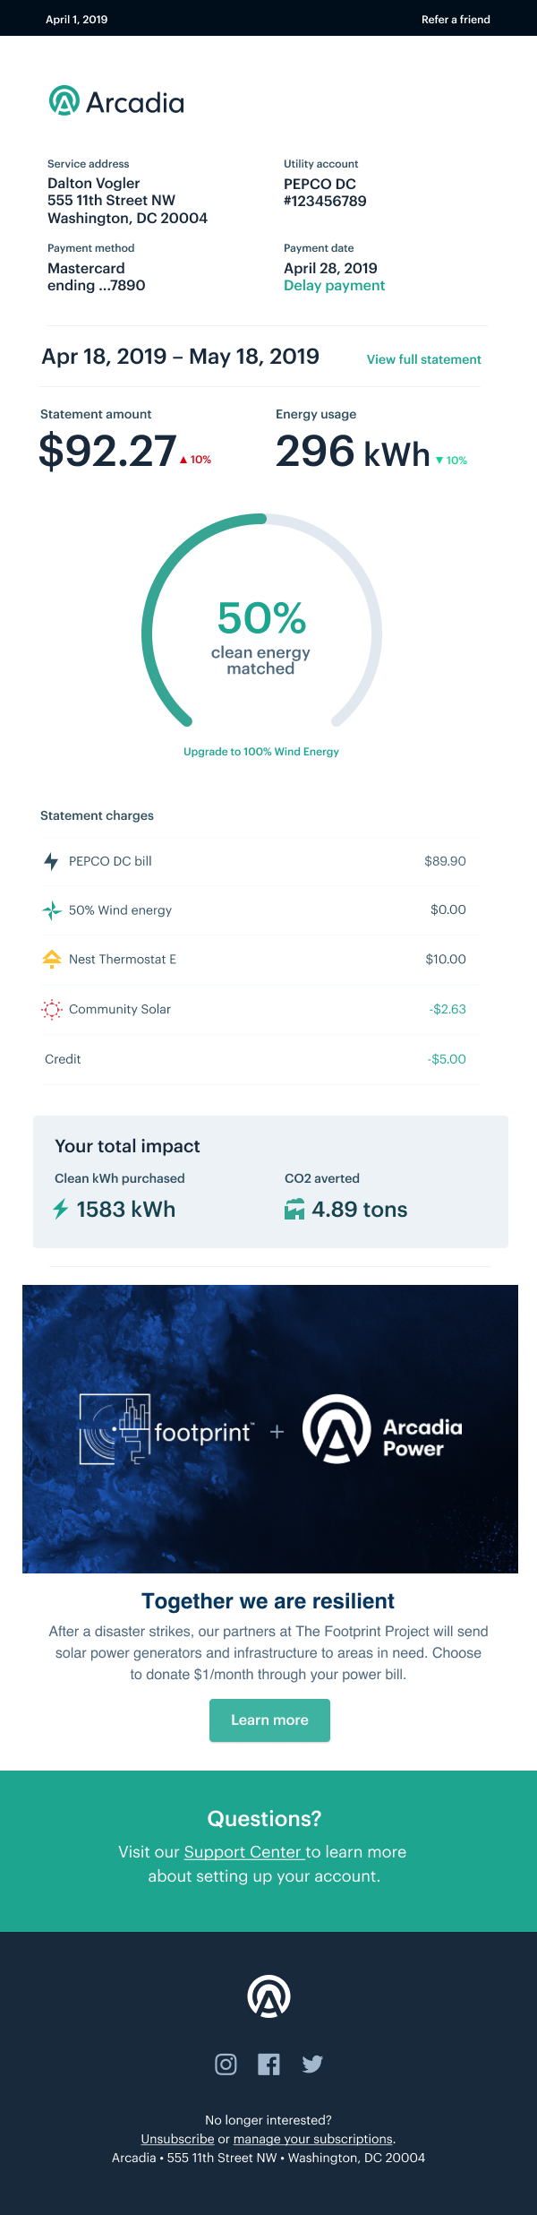Click the 50% Wind energy pinwheel icon

pos(52,910)
